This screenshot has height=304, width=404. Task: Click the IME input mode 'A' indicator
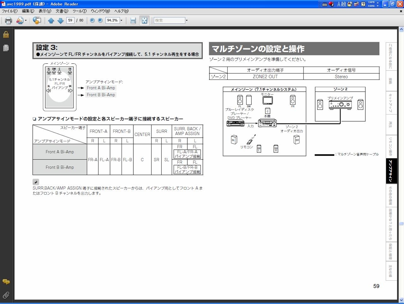[x=339, y=4]
